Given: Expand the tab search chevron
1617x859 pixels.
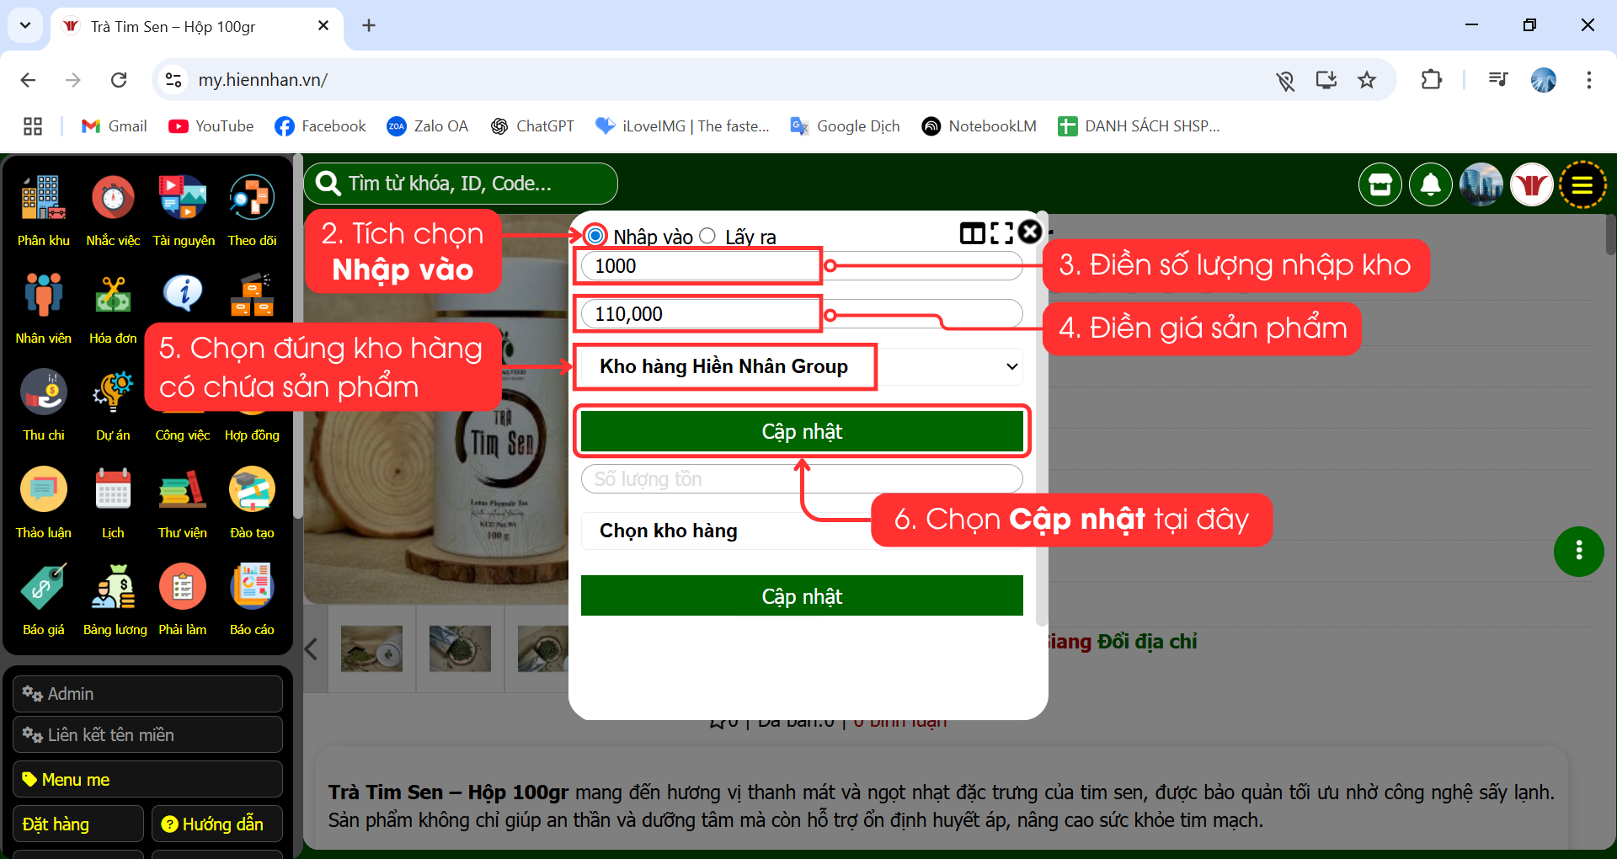Looking at the screenshot, I should pos(25,25).
